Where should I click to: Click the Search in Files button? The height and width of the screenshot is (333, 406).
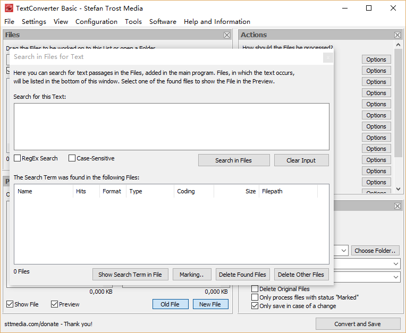(x=234, y=160)
